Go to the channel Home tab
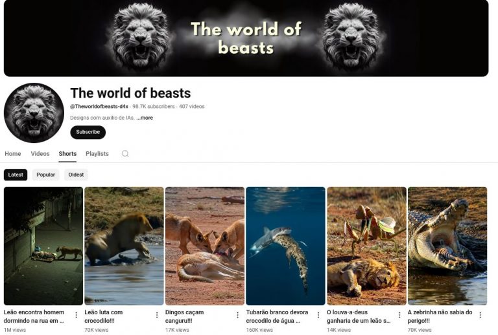This screenshot has width=498, height=335. (x=13, y=153)
